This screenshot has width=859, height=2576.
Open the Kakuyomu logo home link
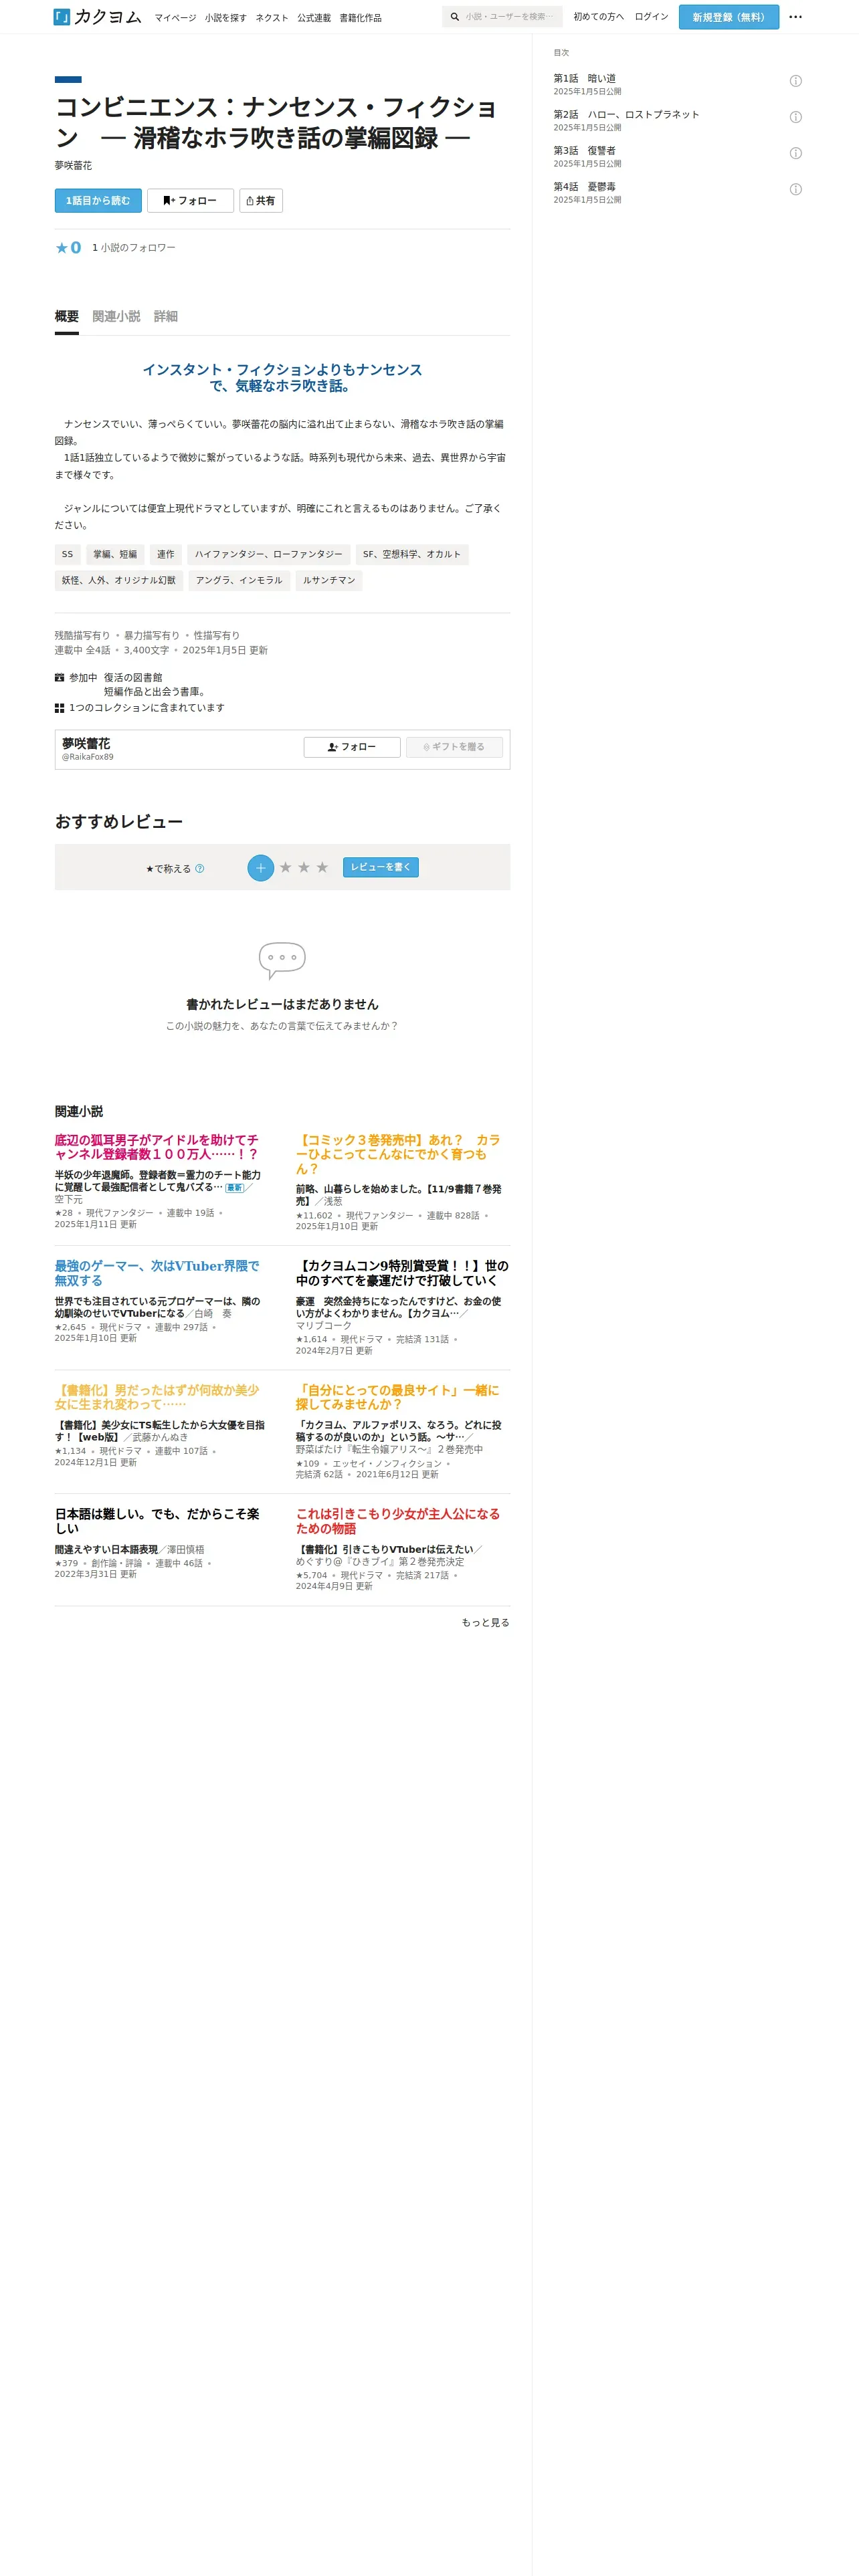pyautogui.click(x=98, y=17)
